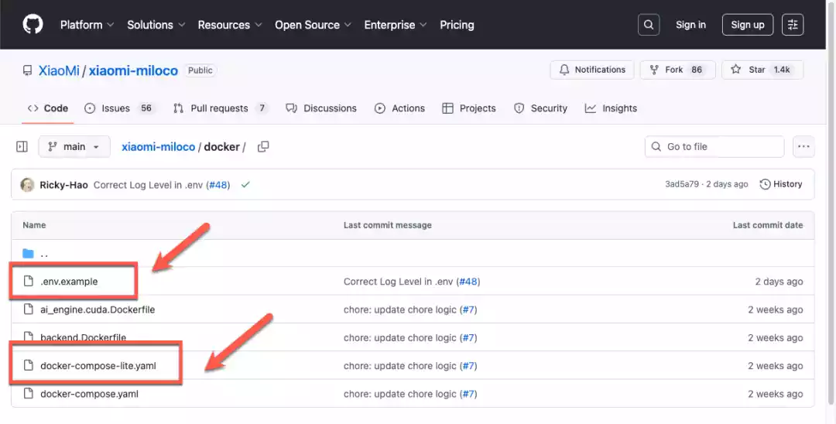
Task: Click the Sign up button
Action: click(x=747, y=25)
